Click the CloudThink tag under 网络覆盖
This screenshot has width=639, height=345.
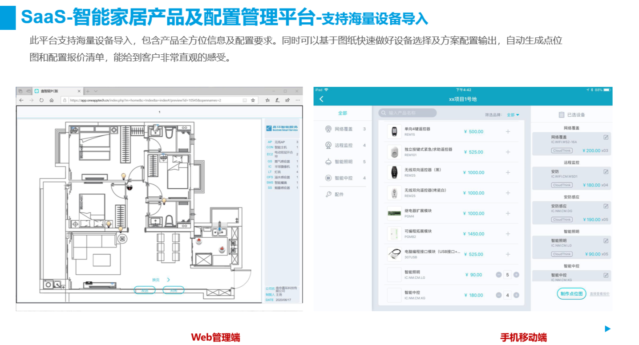click(x=562, y=150)
